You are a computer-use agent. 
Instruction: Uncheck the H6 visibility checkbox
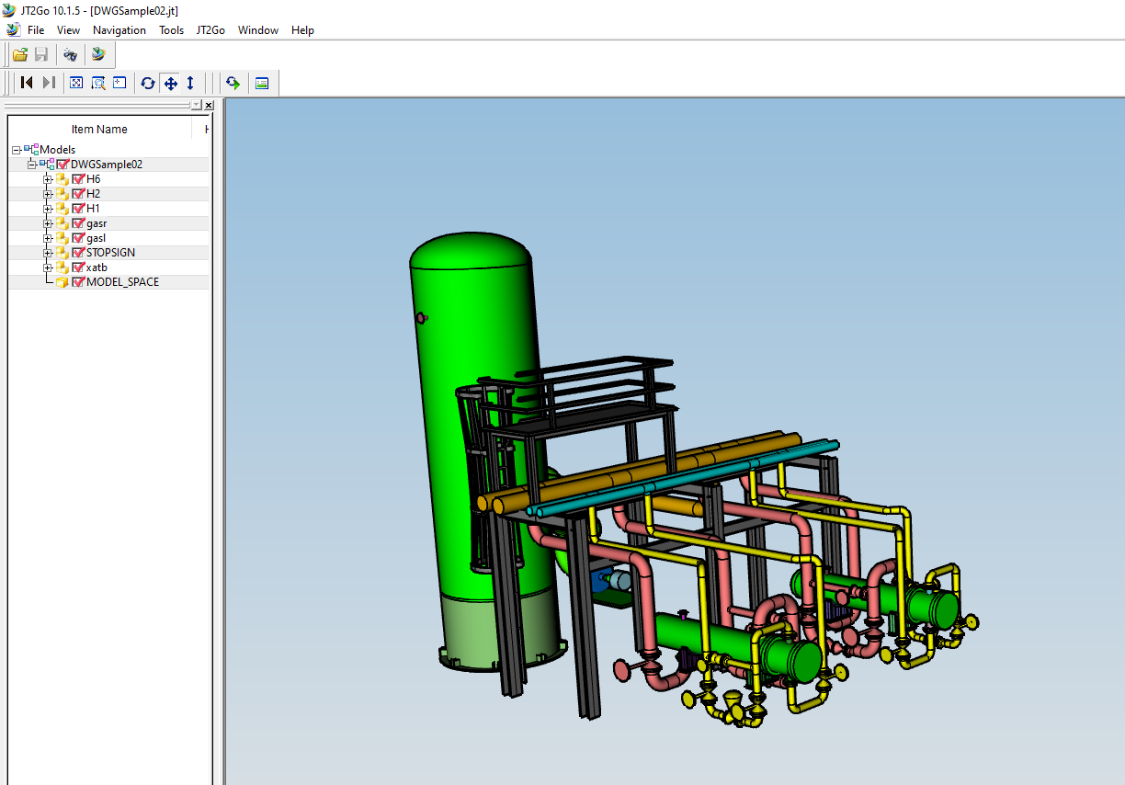(x=78, y=179)
